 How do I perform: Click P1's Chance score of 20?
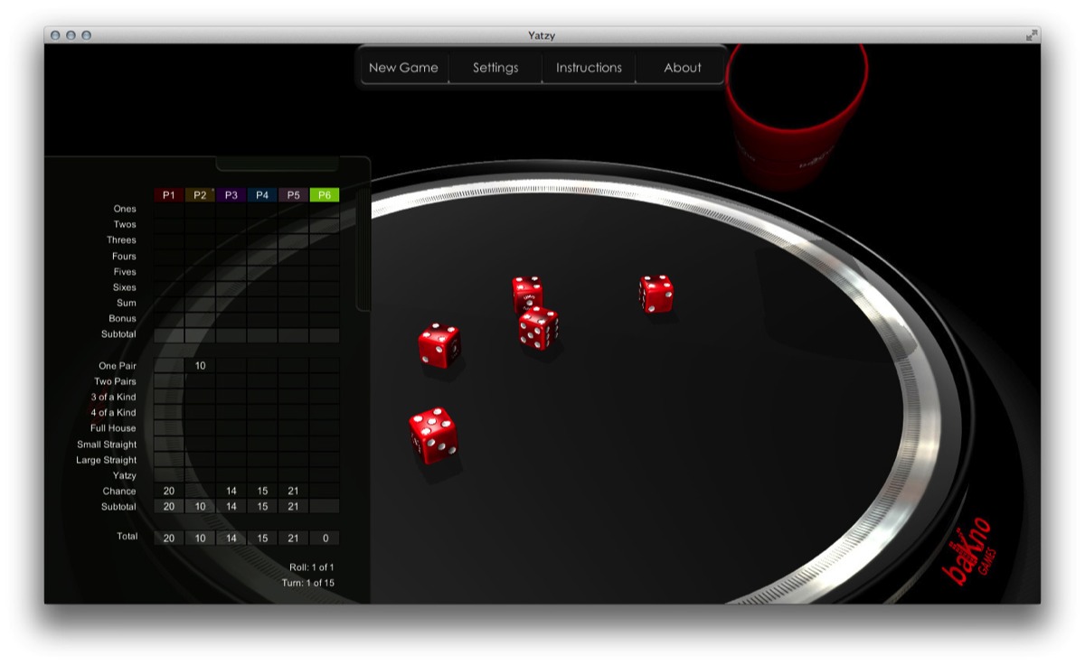click(x=169, y=492)
